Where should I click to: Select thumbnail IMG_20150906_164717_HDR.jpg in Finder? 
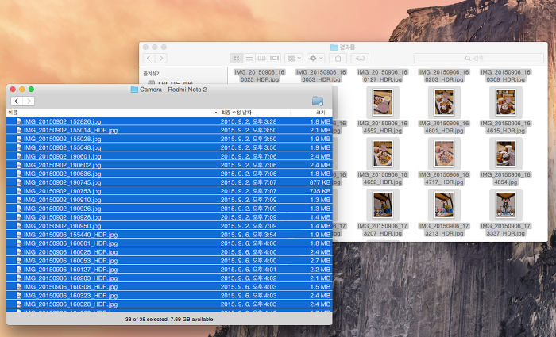point(444,154)
